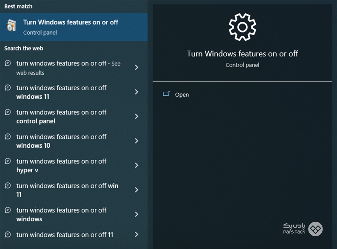Select 'turn windows features on or off hyper v'
This screenshot has width=337, height=249.
coord(74,166)
